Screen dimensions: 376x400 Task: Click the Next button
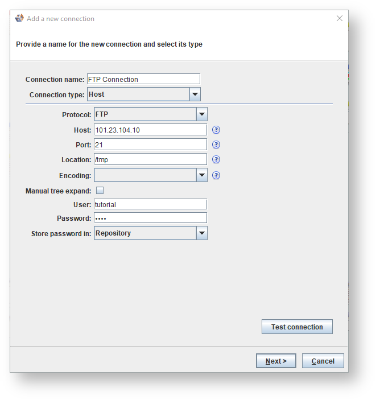point(276,361)
